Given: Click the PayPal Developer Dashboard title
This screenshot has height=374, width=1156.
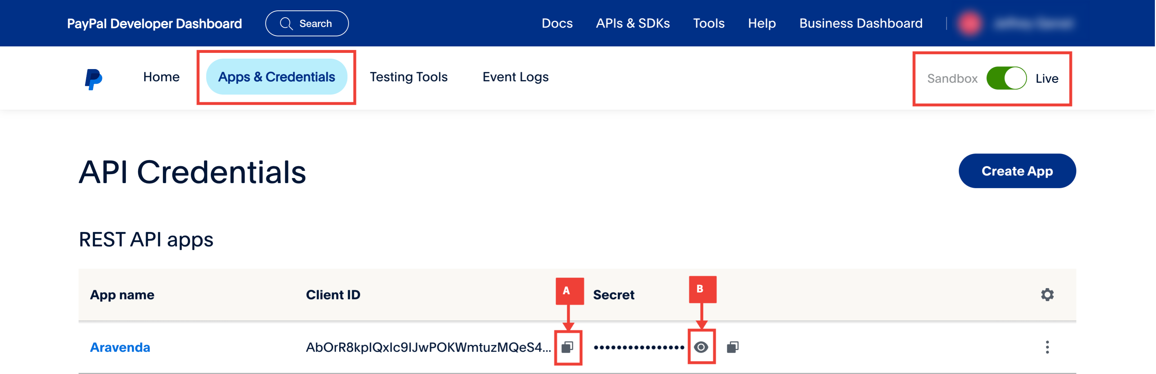Looking at the screenshot, I should coord(154,23).
